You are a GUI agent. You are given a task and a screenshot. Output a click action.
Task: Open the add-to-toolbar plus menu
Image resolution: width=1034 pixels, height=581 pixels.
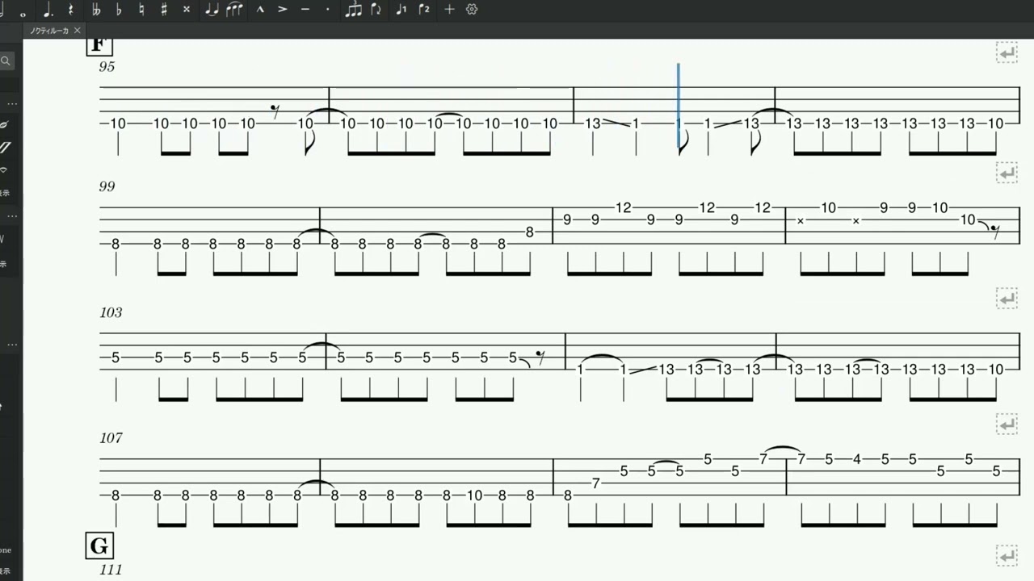click(450, 10)
